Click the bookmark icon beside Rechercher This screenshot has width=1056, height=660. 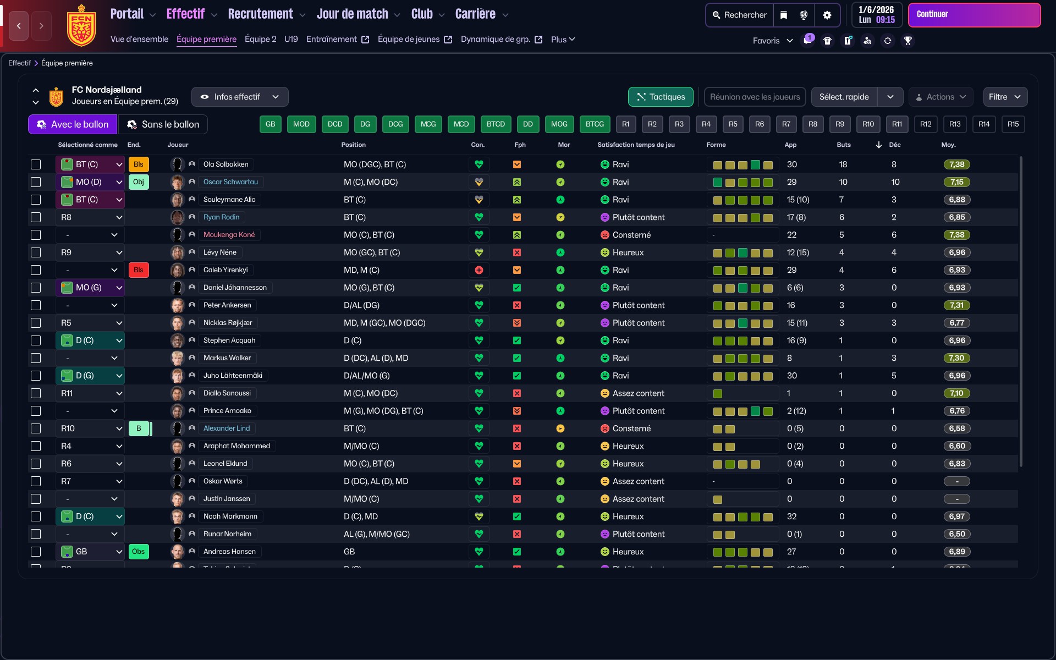point(784,15)
